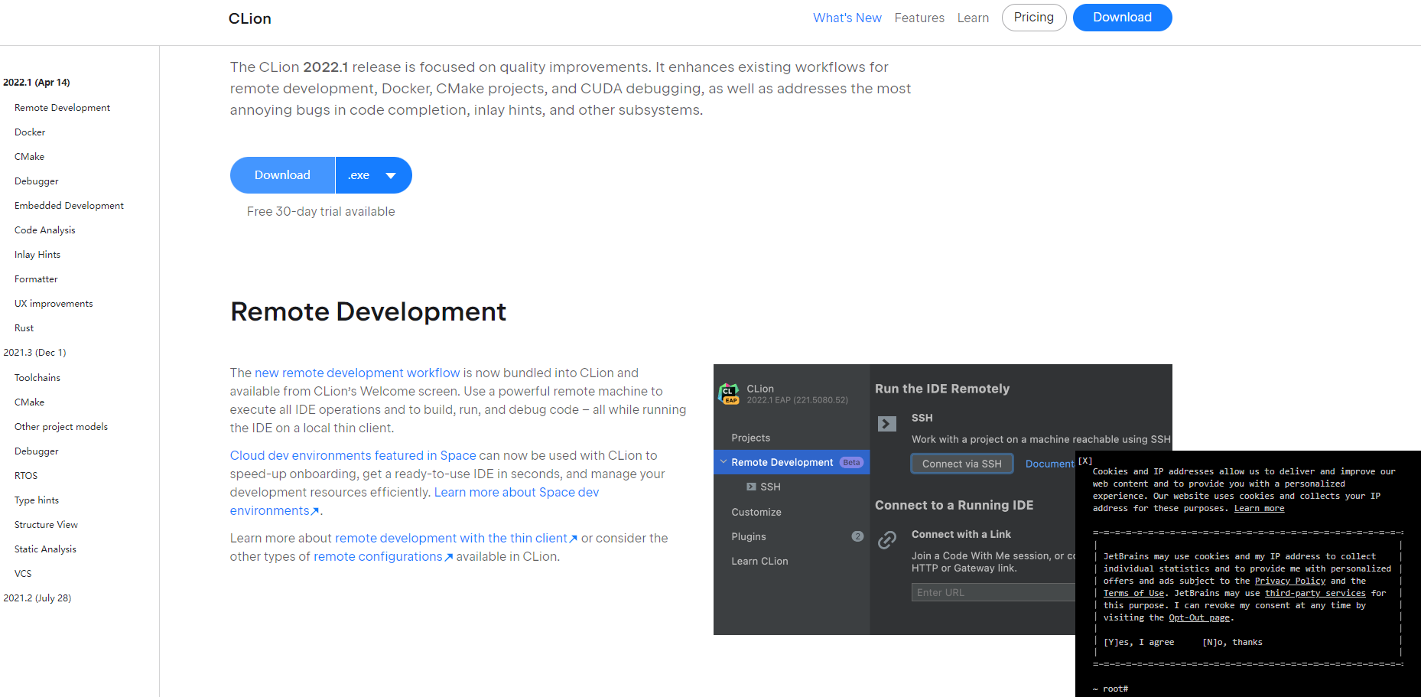Open Terms of Use link in cookie banner
Image resolution: width=1421 pixels, height=697 pixels.
point(1133,593)
